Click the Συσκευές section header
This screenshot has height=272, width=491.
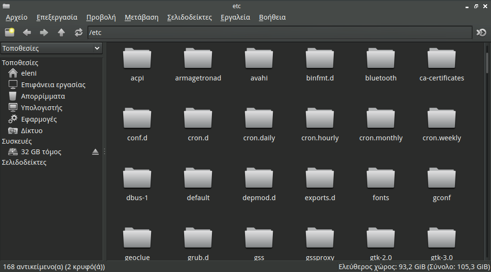(x=17, y=141)
